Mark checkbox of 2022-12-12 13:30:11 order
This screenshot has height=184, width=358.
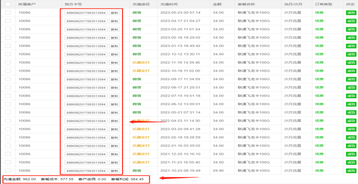tap(8, 54)
